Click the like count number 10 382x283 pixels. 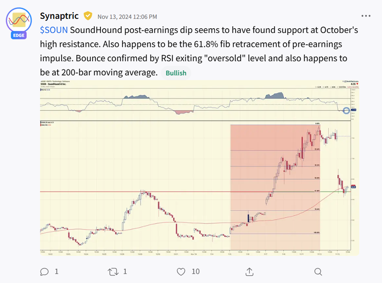[x=196, y=271]
